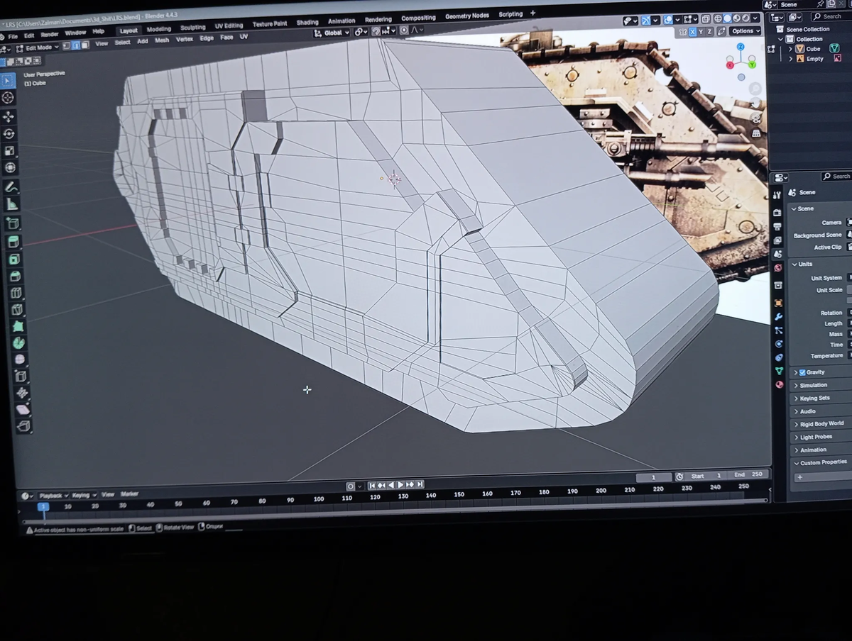
Task: Open the Options dropdown
Action: [745, 30]
